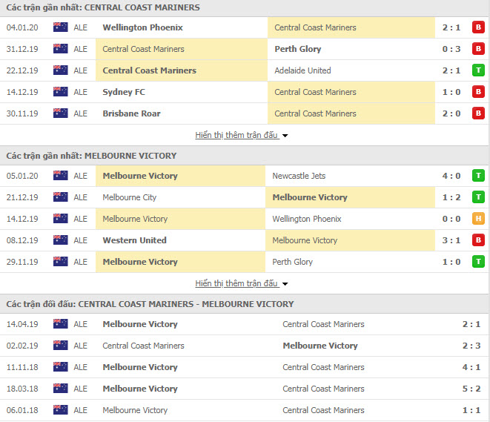The width and height of the screenshot is (490, 422).
Task: Click Australia flag on Sydney FC row
Action: pos(60,92)
